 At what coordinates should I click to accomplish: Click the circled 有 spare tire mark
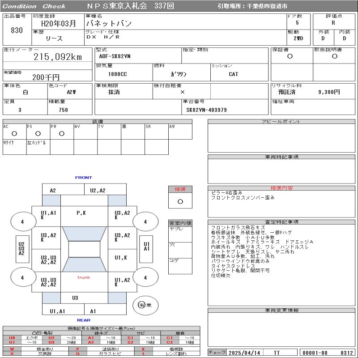(142, 305)
